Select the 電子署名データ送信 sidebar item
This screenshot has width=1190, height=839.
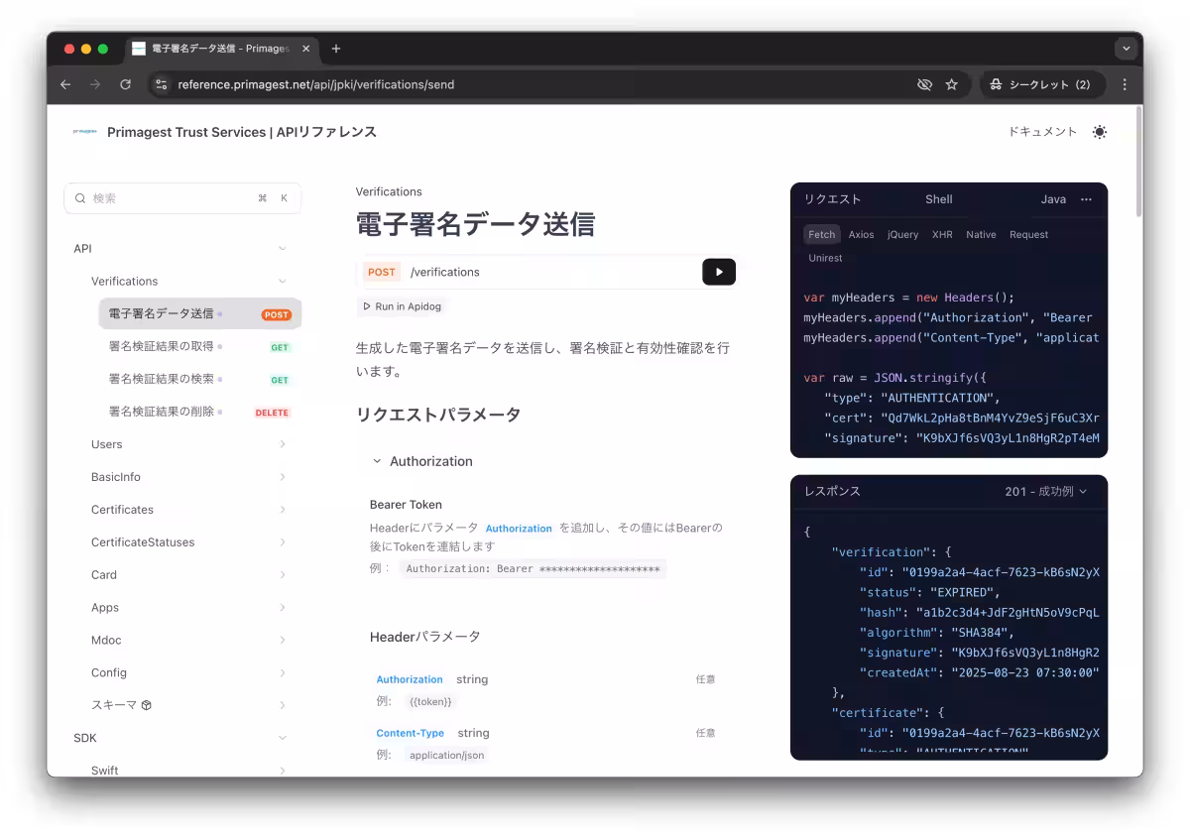click(x=200, y=313)
